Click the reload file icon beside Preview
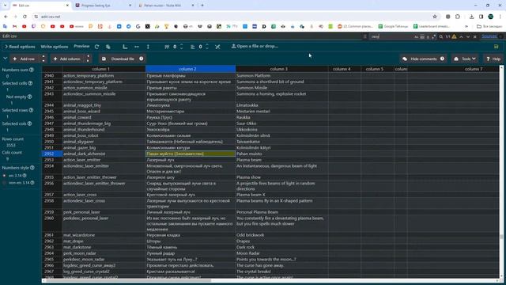Screen dimensions: 506x285 (x=96, y=47)
